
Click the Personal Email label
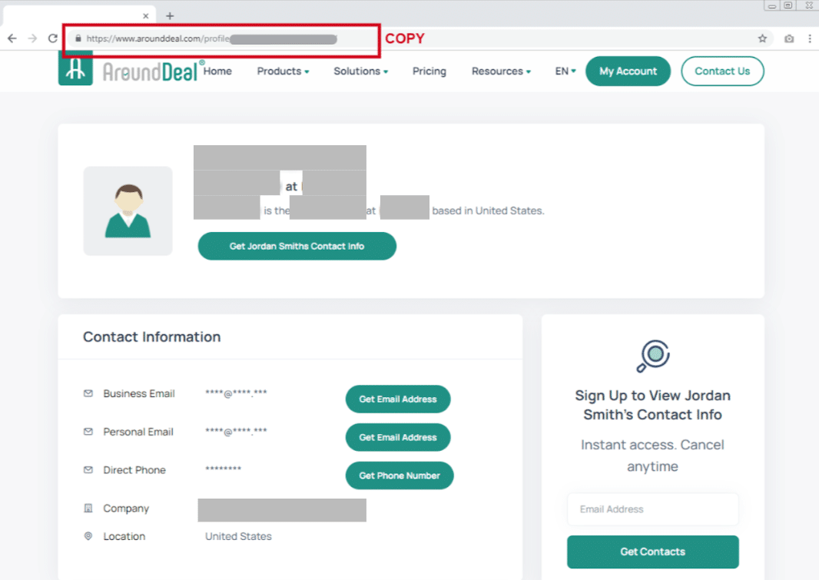click(x=138, y=432)
